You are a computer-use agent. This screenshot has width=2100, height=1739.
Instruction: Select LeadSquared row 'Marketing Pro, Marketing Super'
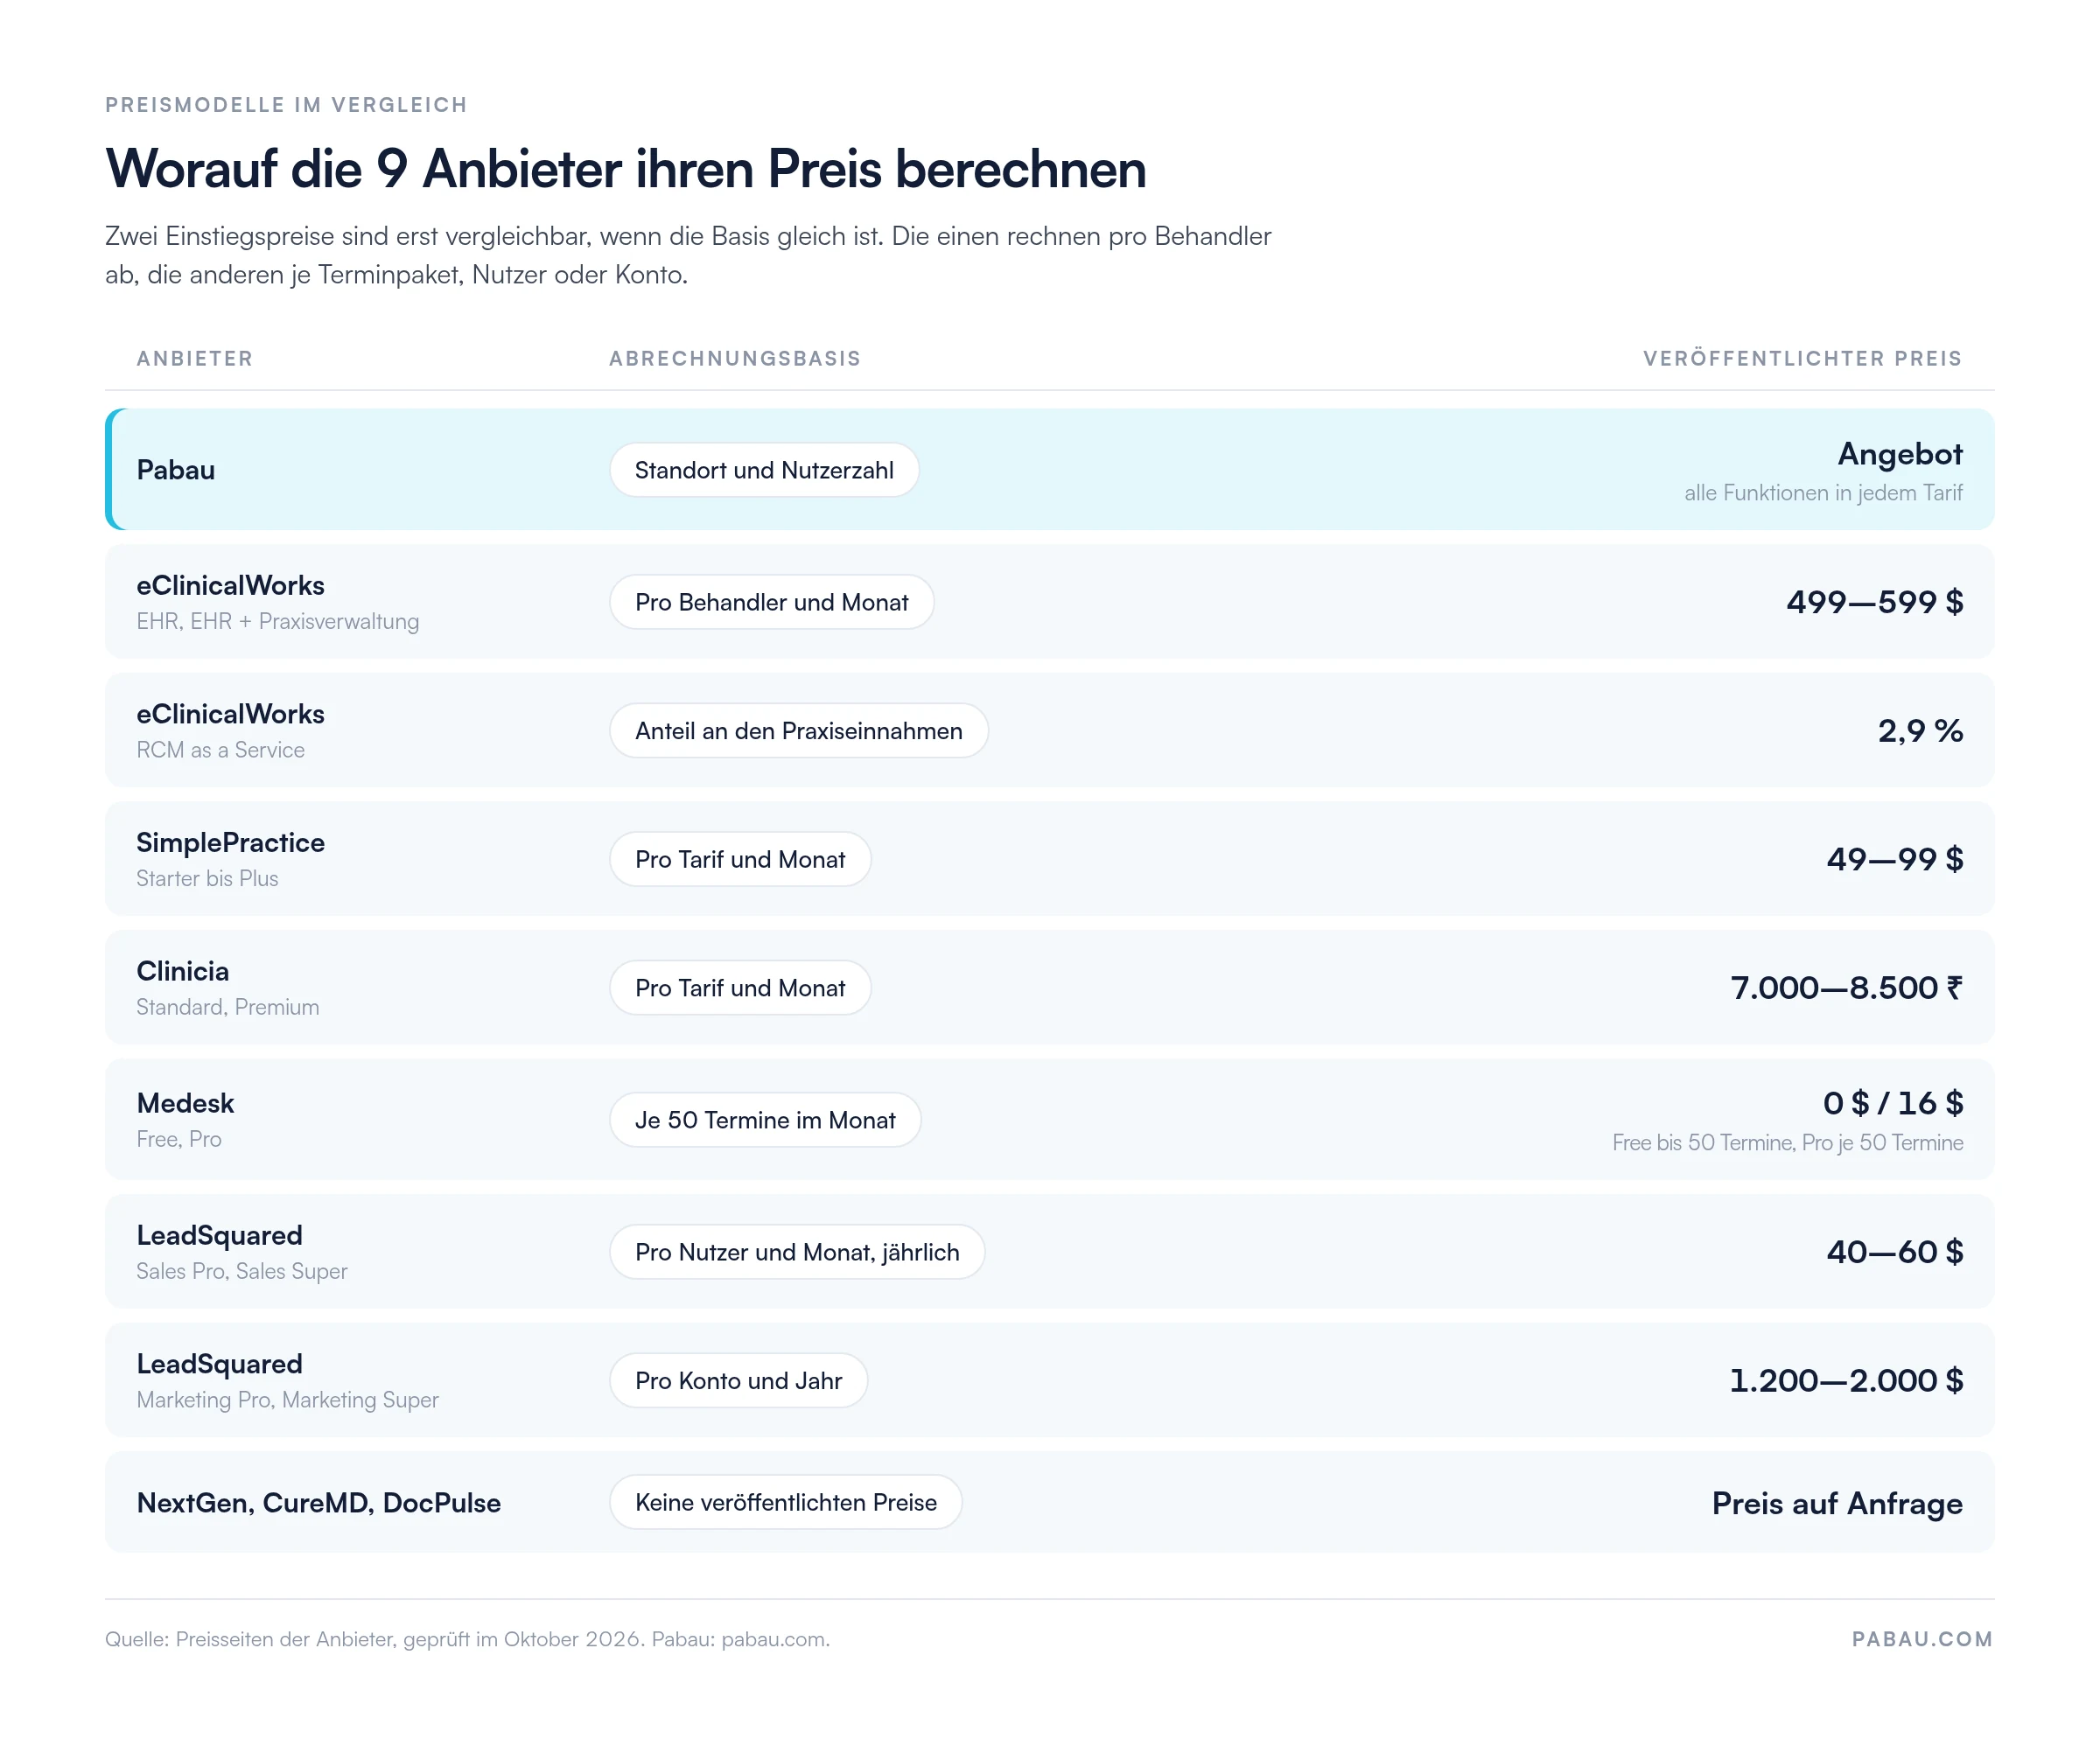click(x=1050, y=1380)
